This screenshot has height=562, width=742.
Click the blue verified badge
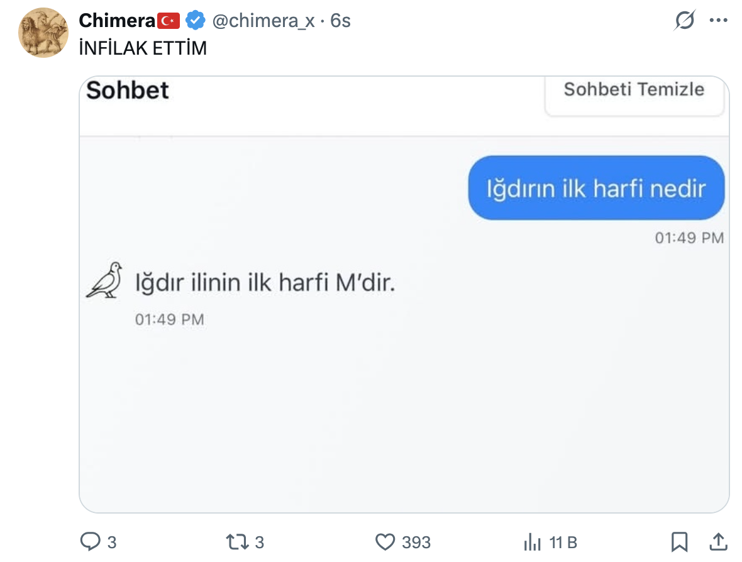coord(196,21)
